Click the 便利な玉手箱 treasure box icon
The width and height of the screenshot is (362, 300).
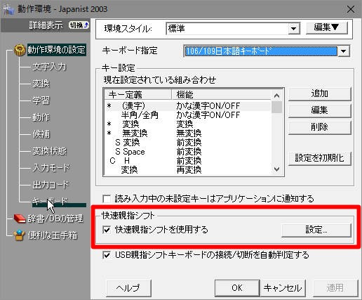20,235
